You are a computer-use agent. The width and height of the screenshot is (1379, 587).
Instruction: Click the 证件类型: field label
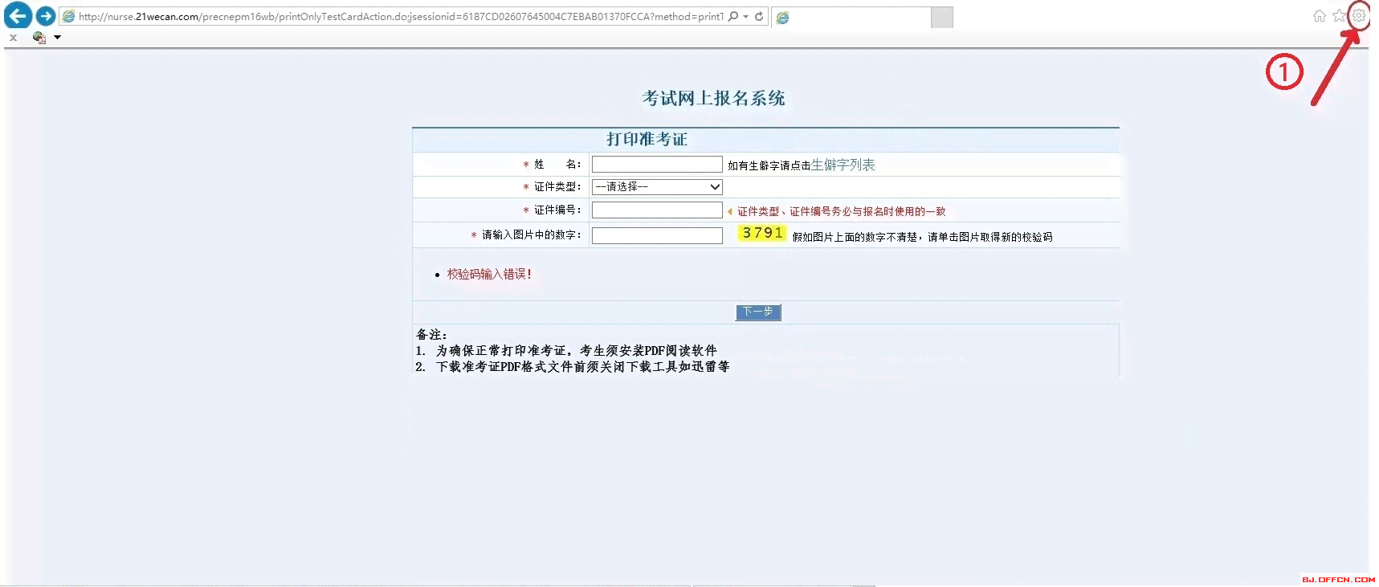coord(557,186)
